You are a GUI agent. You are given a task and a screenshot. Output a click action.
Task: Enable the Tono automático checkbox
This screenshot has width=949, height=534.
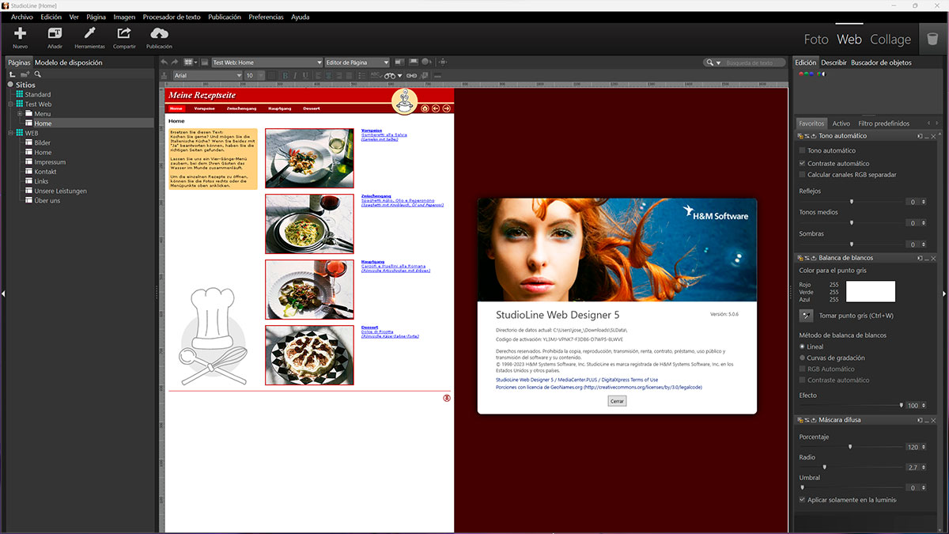coord(802,150)
